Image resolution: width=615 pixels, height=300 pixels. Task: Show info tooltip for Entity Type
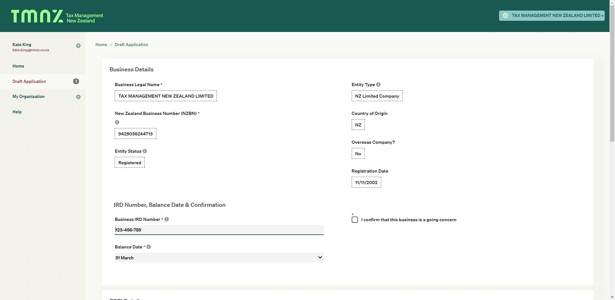tap(378, 85)
